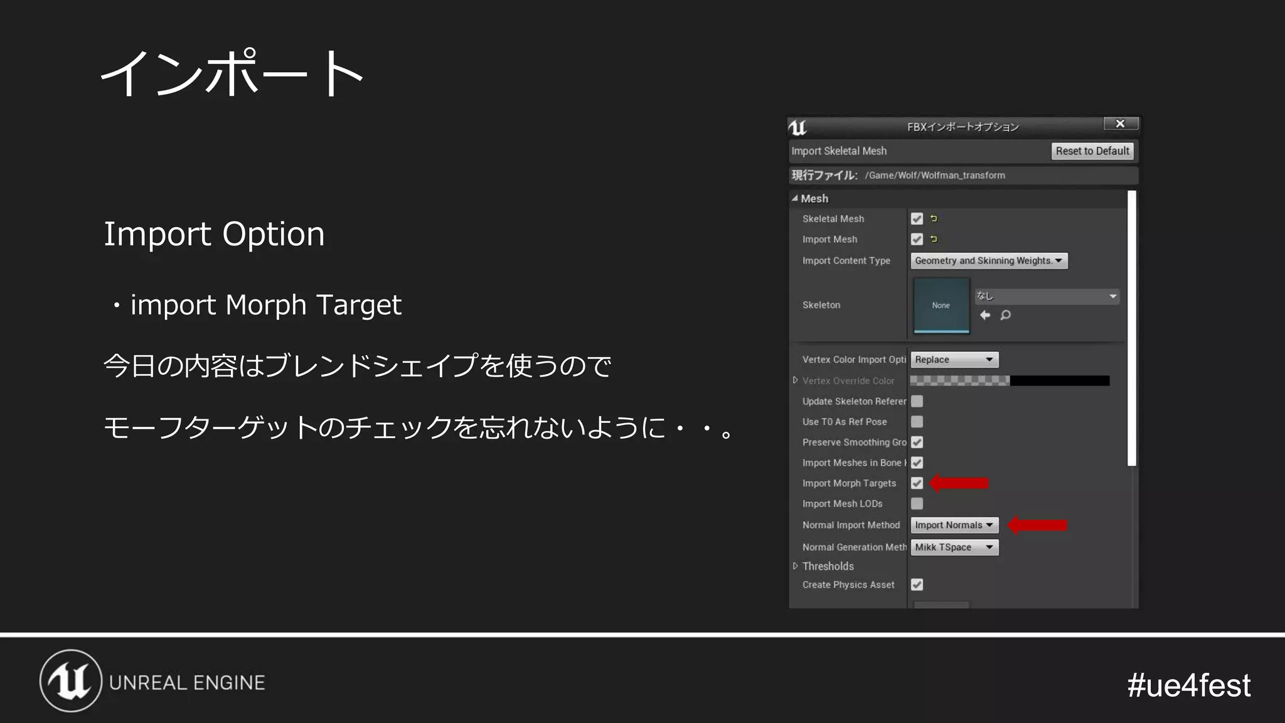This screenshot has width=1285, height=723.
Task: Toggle Preserve Smoothing Groups checkbox
Action: (917, 442)
